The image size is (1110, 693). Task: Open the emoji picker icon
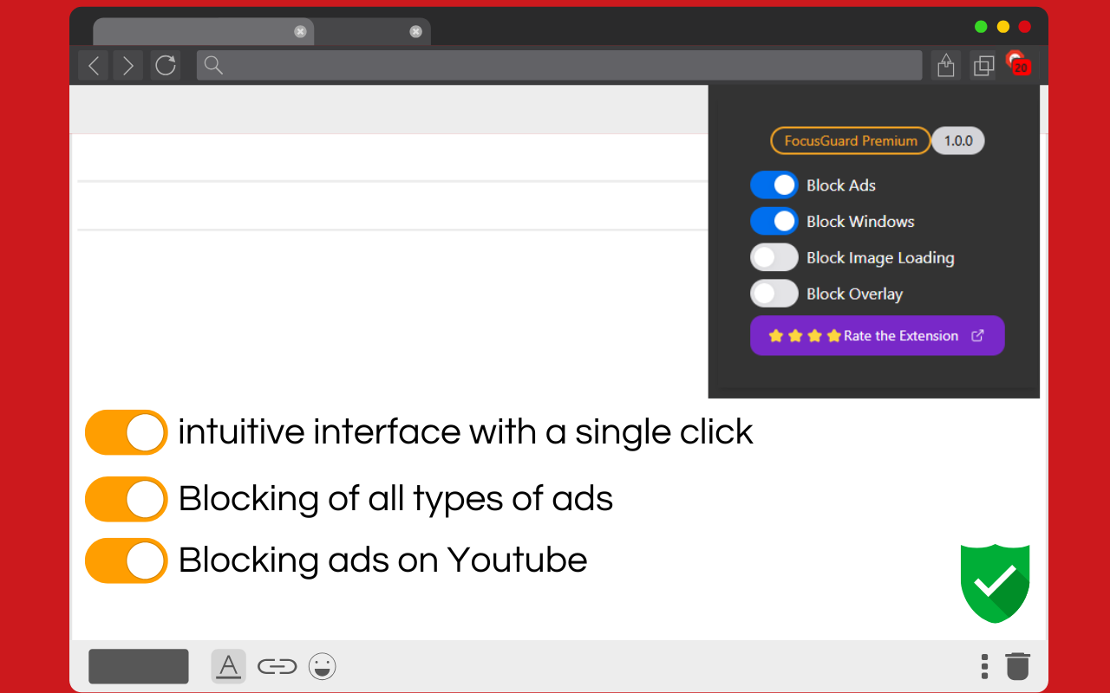point(322,666)
